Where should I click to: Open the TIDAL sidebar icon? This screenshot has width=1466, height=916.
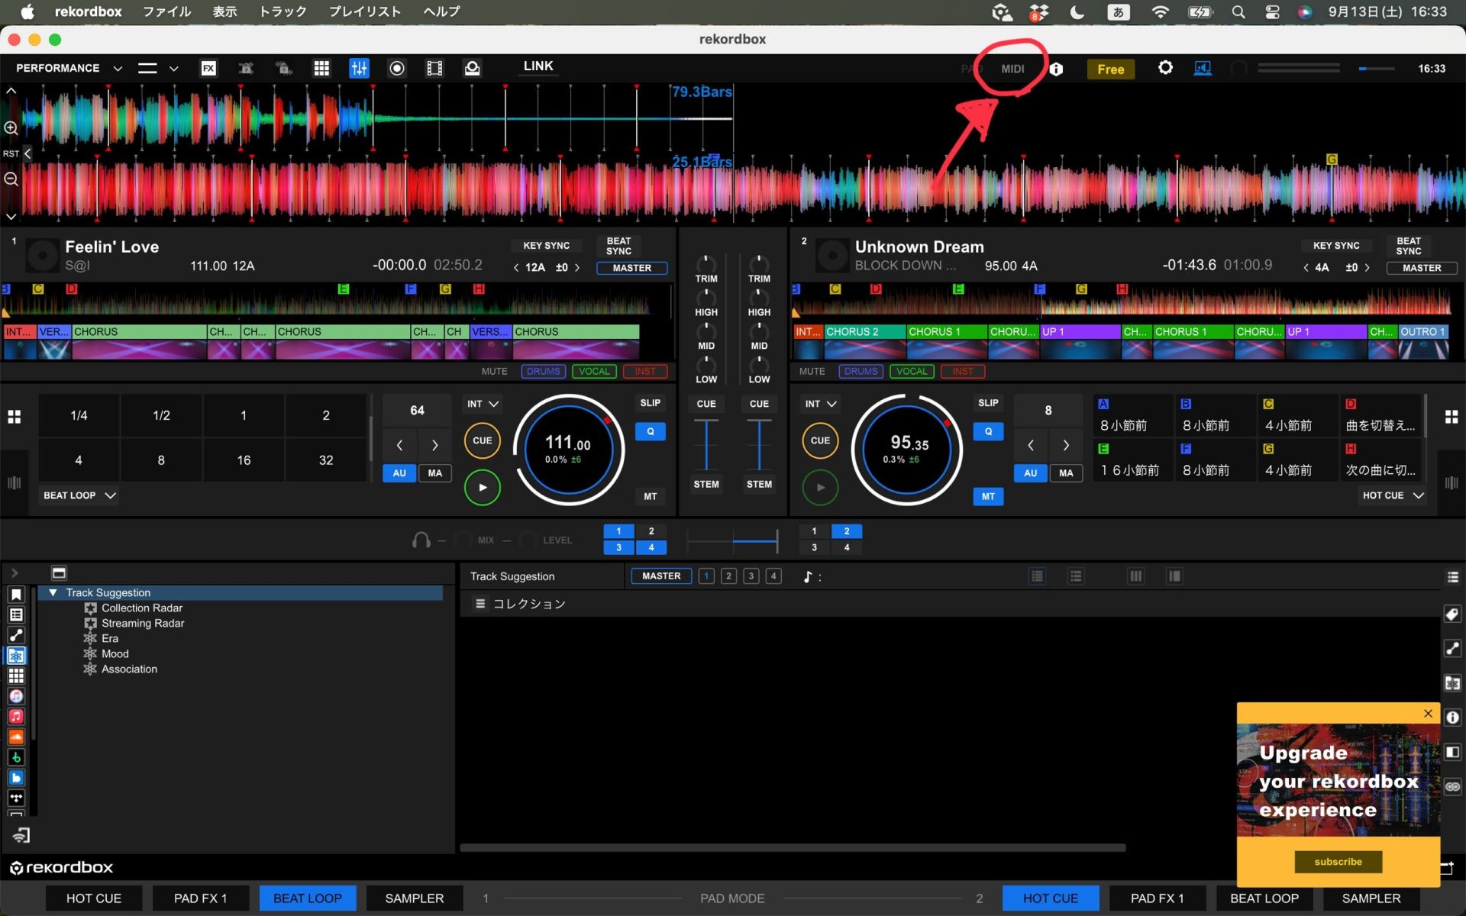[x=16, y=798]
